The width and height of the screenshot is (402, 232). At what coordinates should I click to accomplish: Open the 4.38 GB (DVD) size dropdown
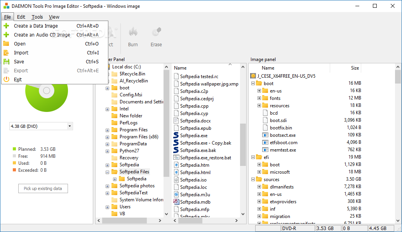[70, 126]
